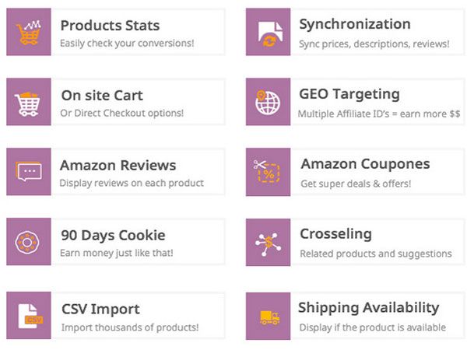Click "Display if the product is available" text

pos(373,327)
